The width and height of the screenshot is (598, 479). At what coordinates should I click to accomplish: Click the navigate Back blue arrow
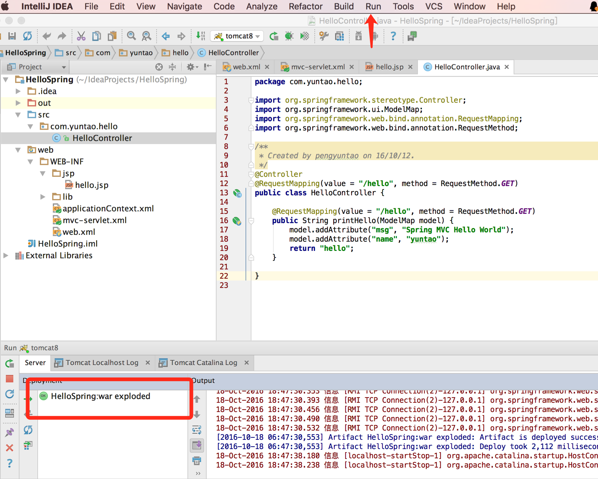(166, 36)
